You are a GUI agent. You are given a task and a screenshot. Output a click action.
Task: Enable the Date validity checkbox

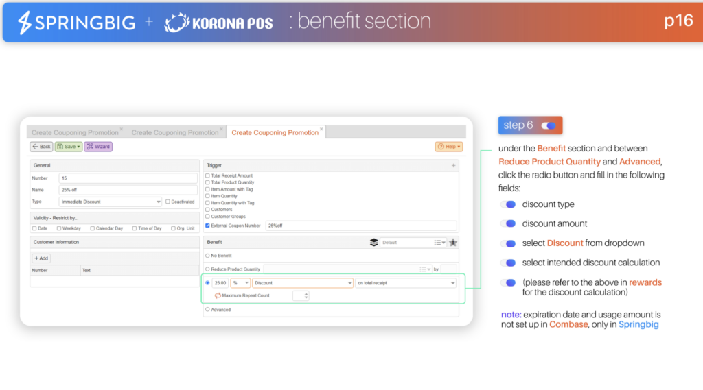(x=34, y=228)
